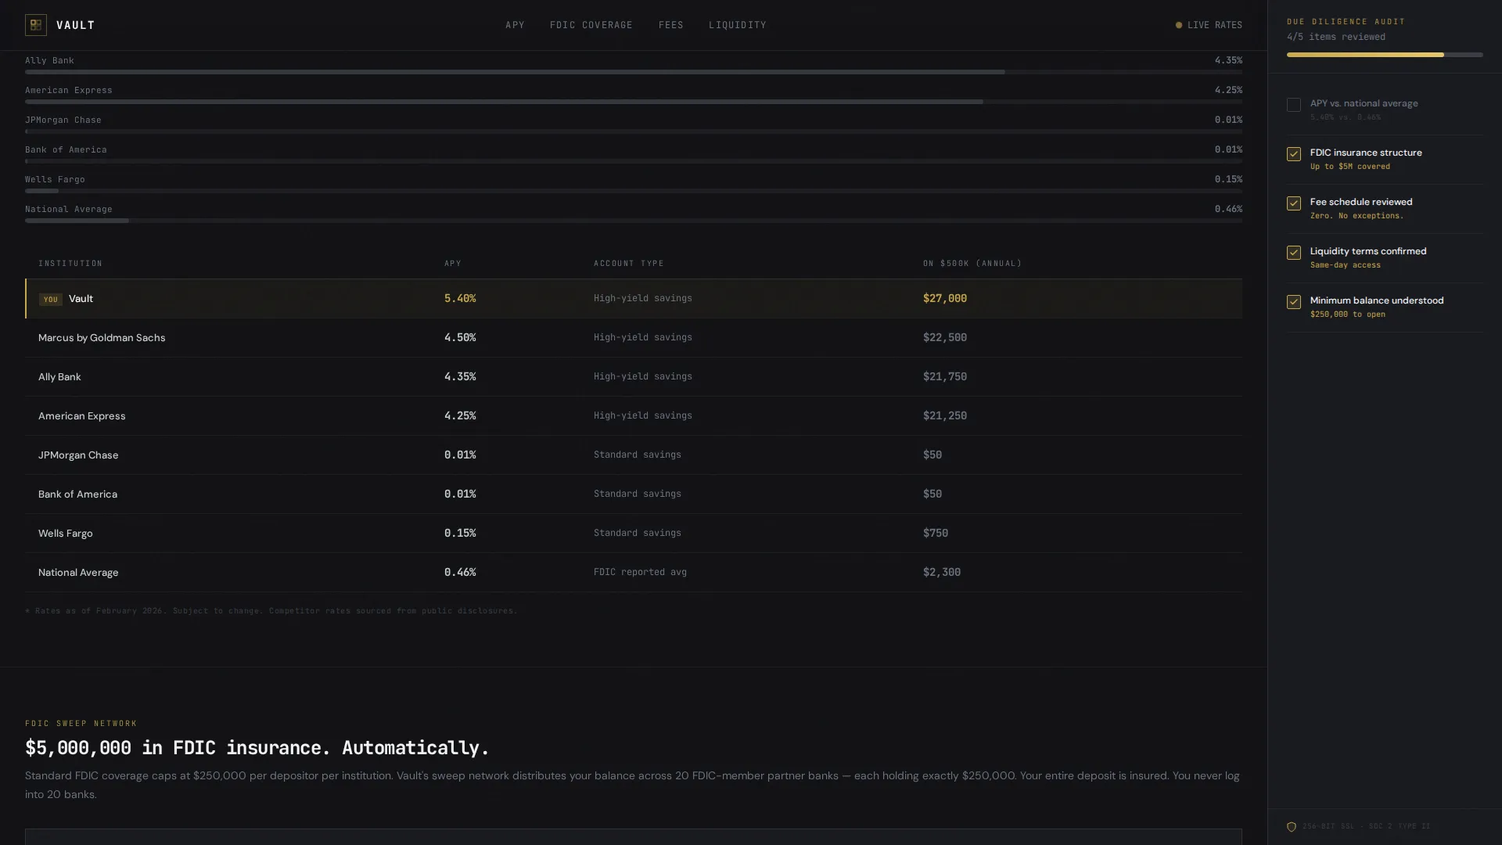Click the 4/5 items reviewed text
1502x845 pixels.
coord(1336,37)
